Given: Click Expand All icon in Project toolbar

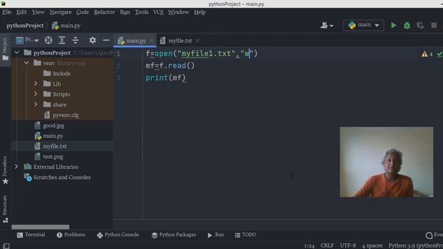Looking at the screenshot, I should (62, 40).
